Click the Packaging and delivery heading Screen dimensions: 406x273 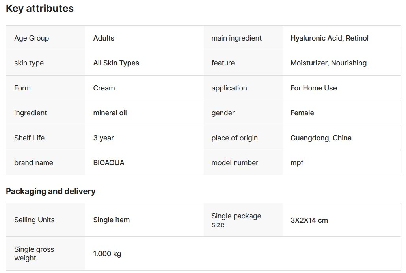coord(50,192)
